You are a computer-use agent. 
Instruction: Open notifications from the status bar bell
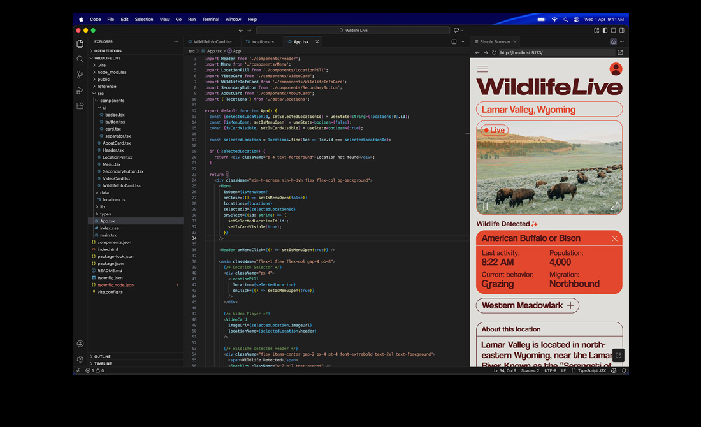(x=623, y=370)
